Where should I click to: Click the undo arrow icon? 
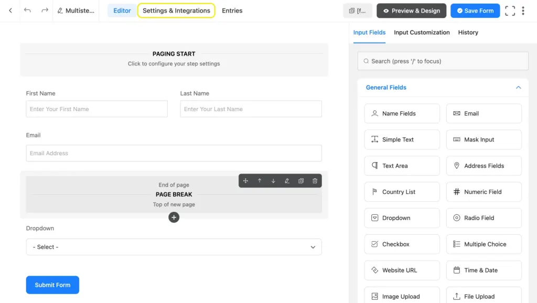click(x=28, y=10)
